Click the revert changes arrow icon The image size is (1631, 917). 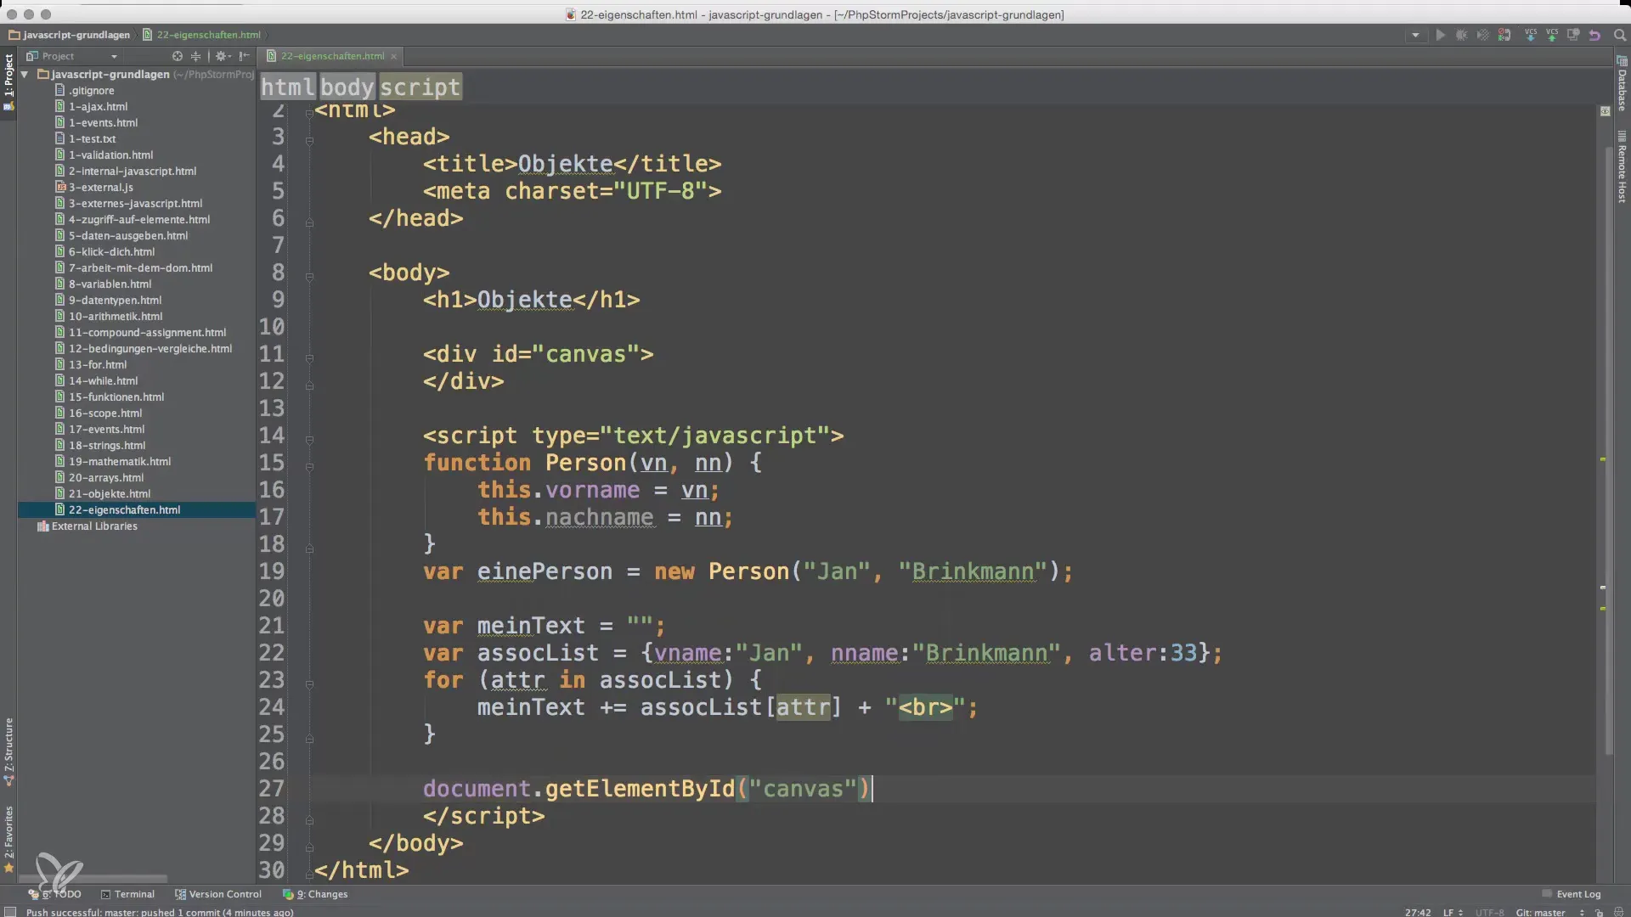(x=1594, y=35)
